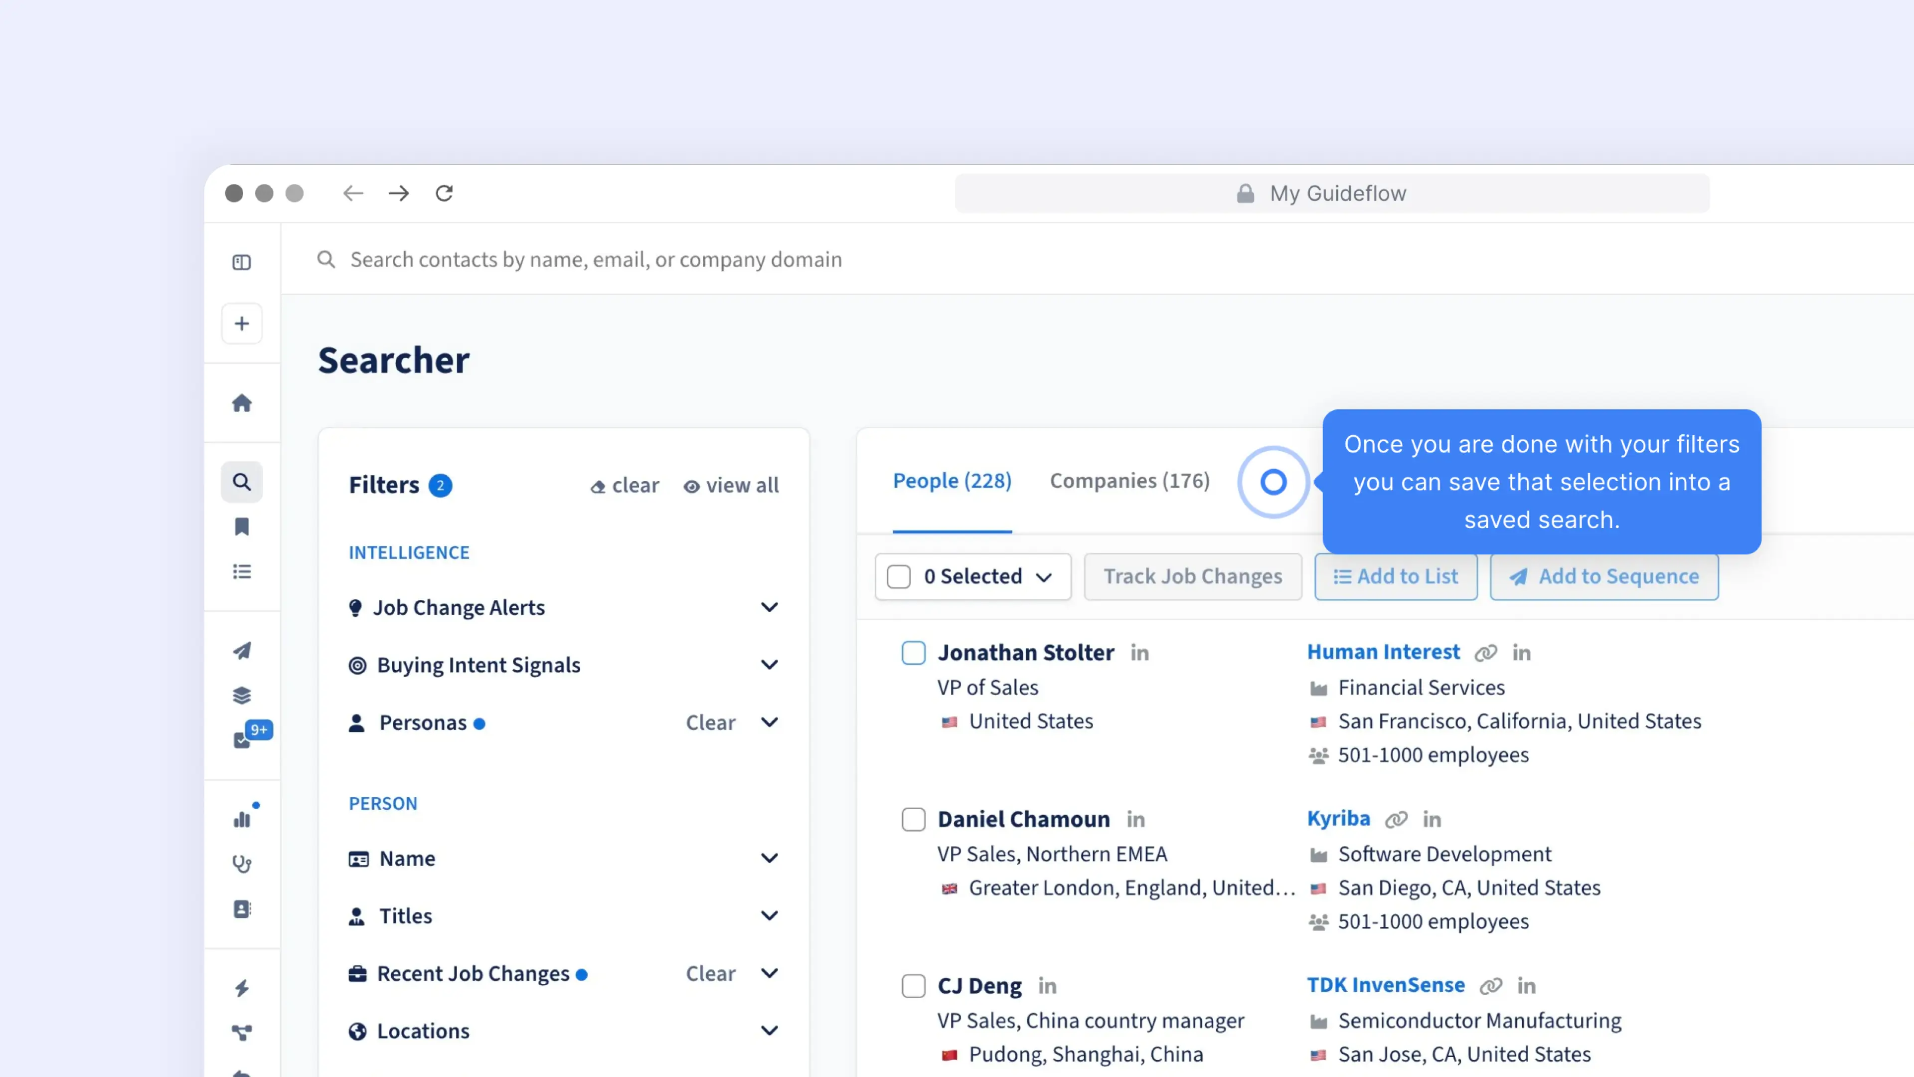
Task: Select the search magnifier icon in sidebar
Action: [241, 481]
